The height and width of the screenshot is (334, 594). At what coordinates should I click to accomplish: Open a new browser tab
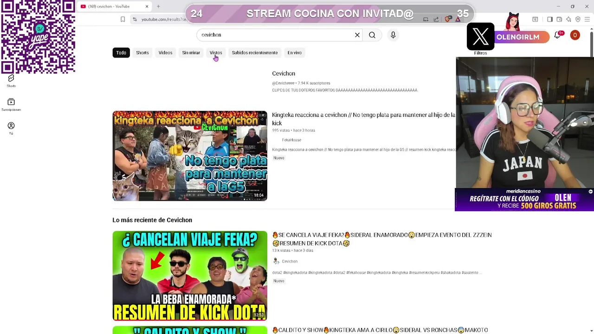click(x=158, y=6)
